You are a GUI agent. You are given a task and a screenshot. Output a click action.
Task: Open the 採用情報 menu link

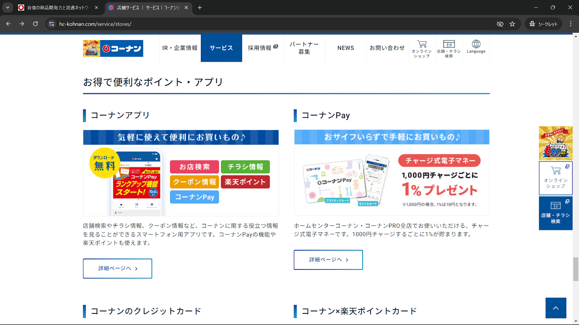pos(263,48)
